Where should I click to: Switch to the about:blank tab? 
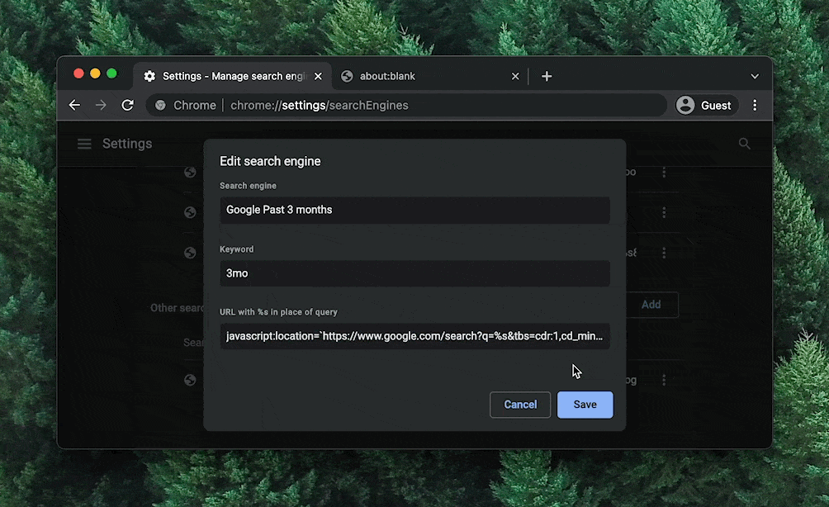[430, 76]
